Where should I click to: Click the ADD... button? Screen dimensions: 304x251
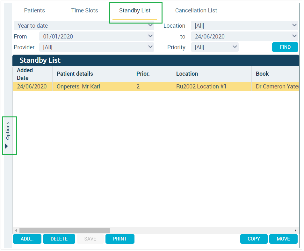(x=27, y=239)
